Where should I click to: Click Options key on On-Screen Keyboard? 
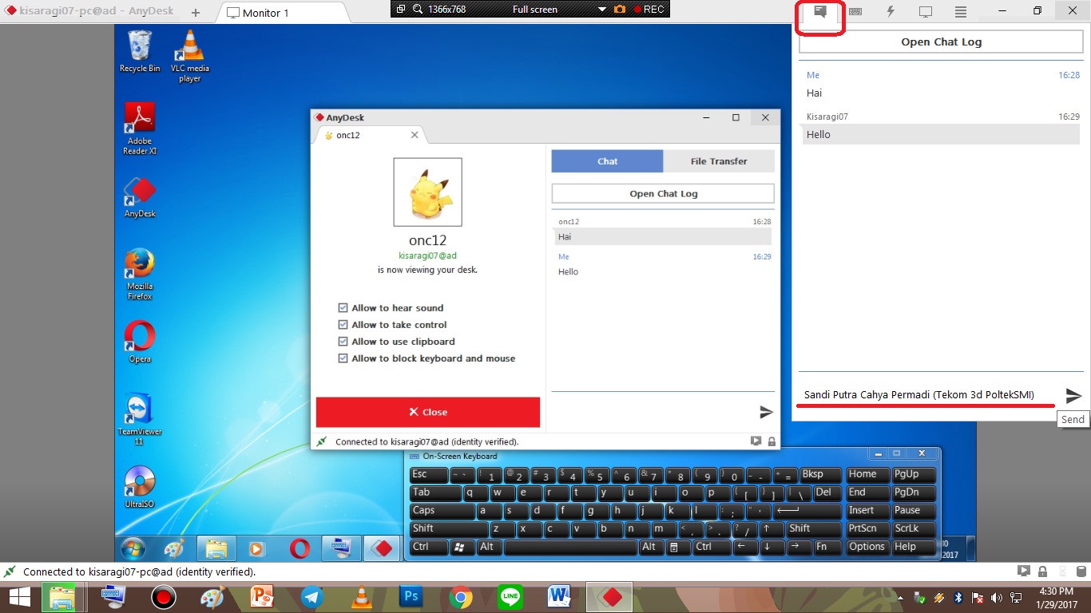(x=867, y=548)
